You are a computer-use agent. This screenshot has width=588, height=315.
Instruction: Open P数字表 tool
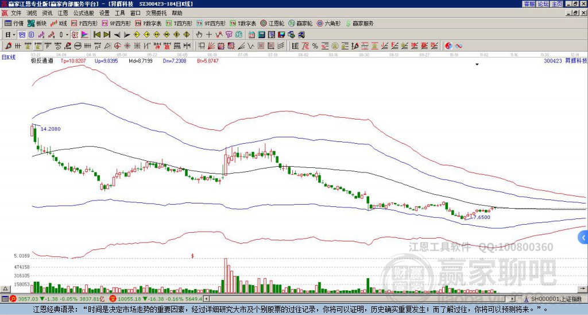click(148, 23)
